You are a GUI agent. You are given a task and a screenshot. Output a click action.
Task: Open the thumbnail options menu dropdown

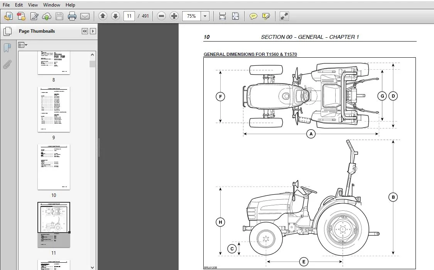(x=23, y=45)
